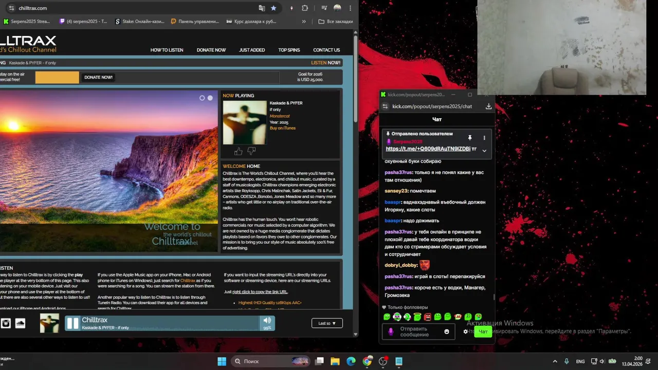Image resolution: width=658 pixels, height=370 pixels.
Task: Open Highest (HD) Quality 128Kbps AAC+ stream
Action: tap(270, 303)
